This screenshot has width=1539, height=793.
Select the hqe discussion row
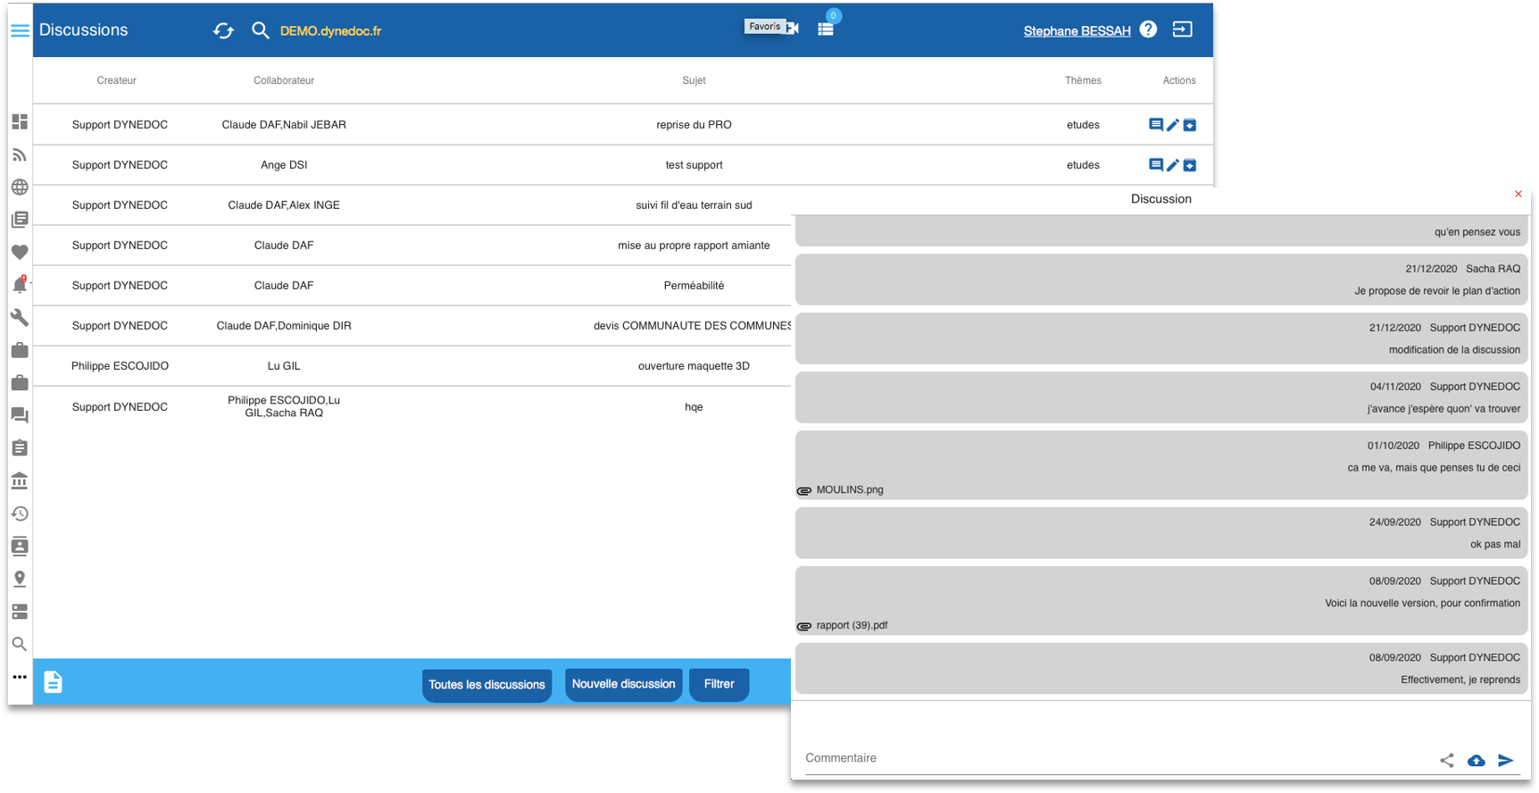click(x=412, y=407)
